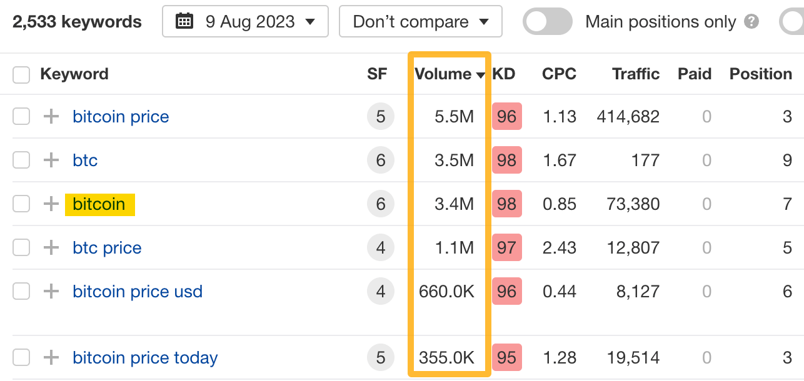
Task: Click the plus icon next to "btc price"
Action: click(51, 247)
